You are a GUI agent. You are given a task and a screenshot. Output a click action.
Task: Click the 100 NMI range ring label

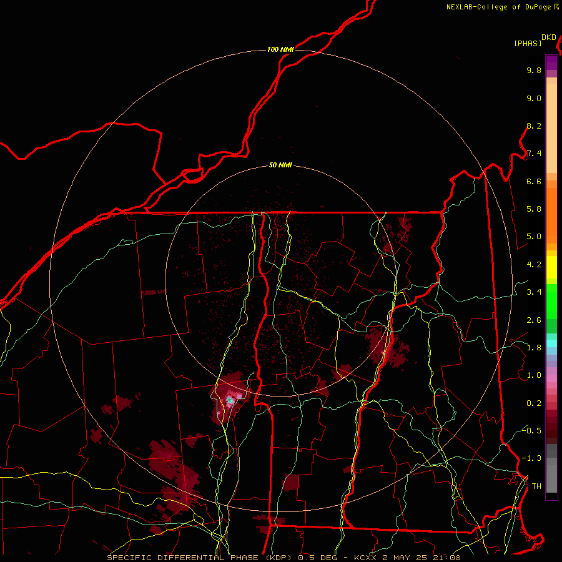click(x=280, y=49)
